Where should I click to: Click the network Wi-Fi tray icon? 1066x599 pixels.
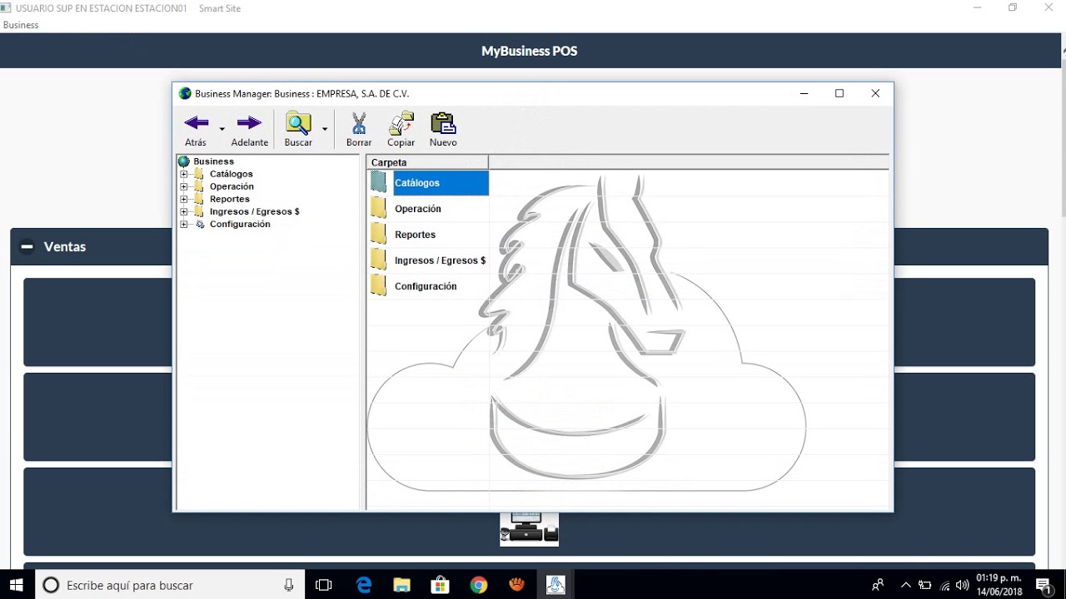pyautogui.click(x=944, y=585)
